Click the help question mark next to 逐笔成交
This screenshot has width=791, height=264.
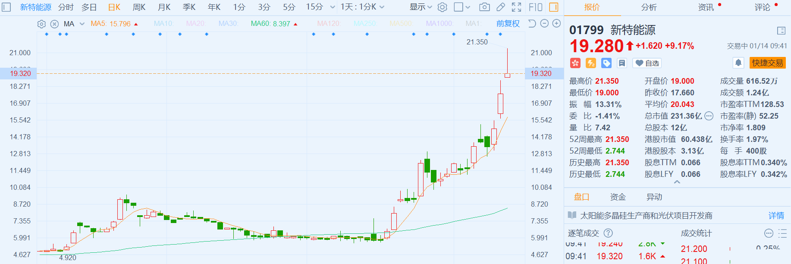point(608,233)
